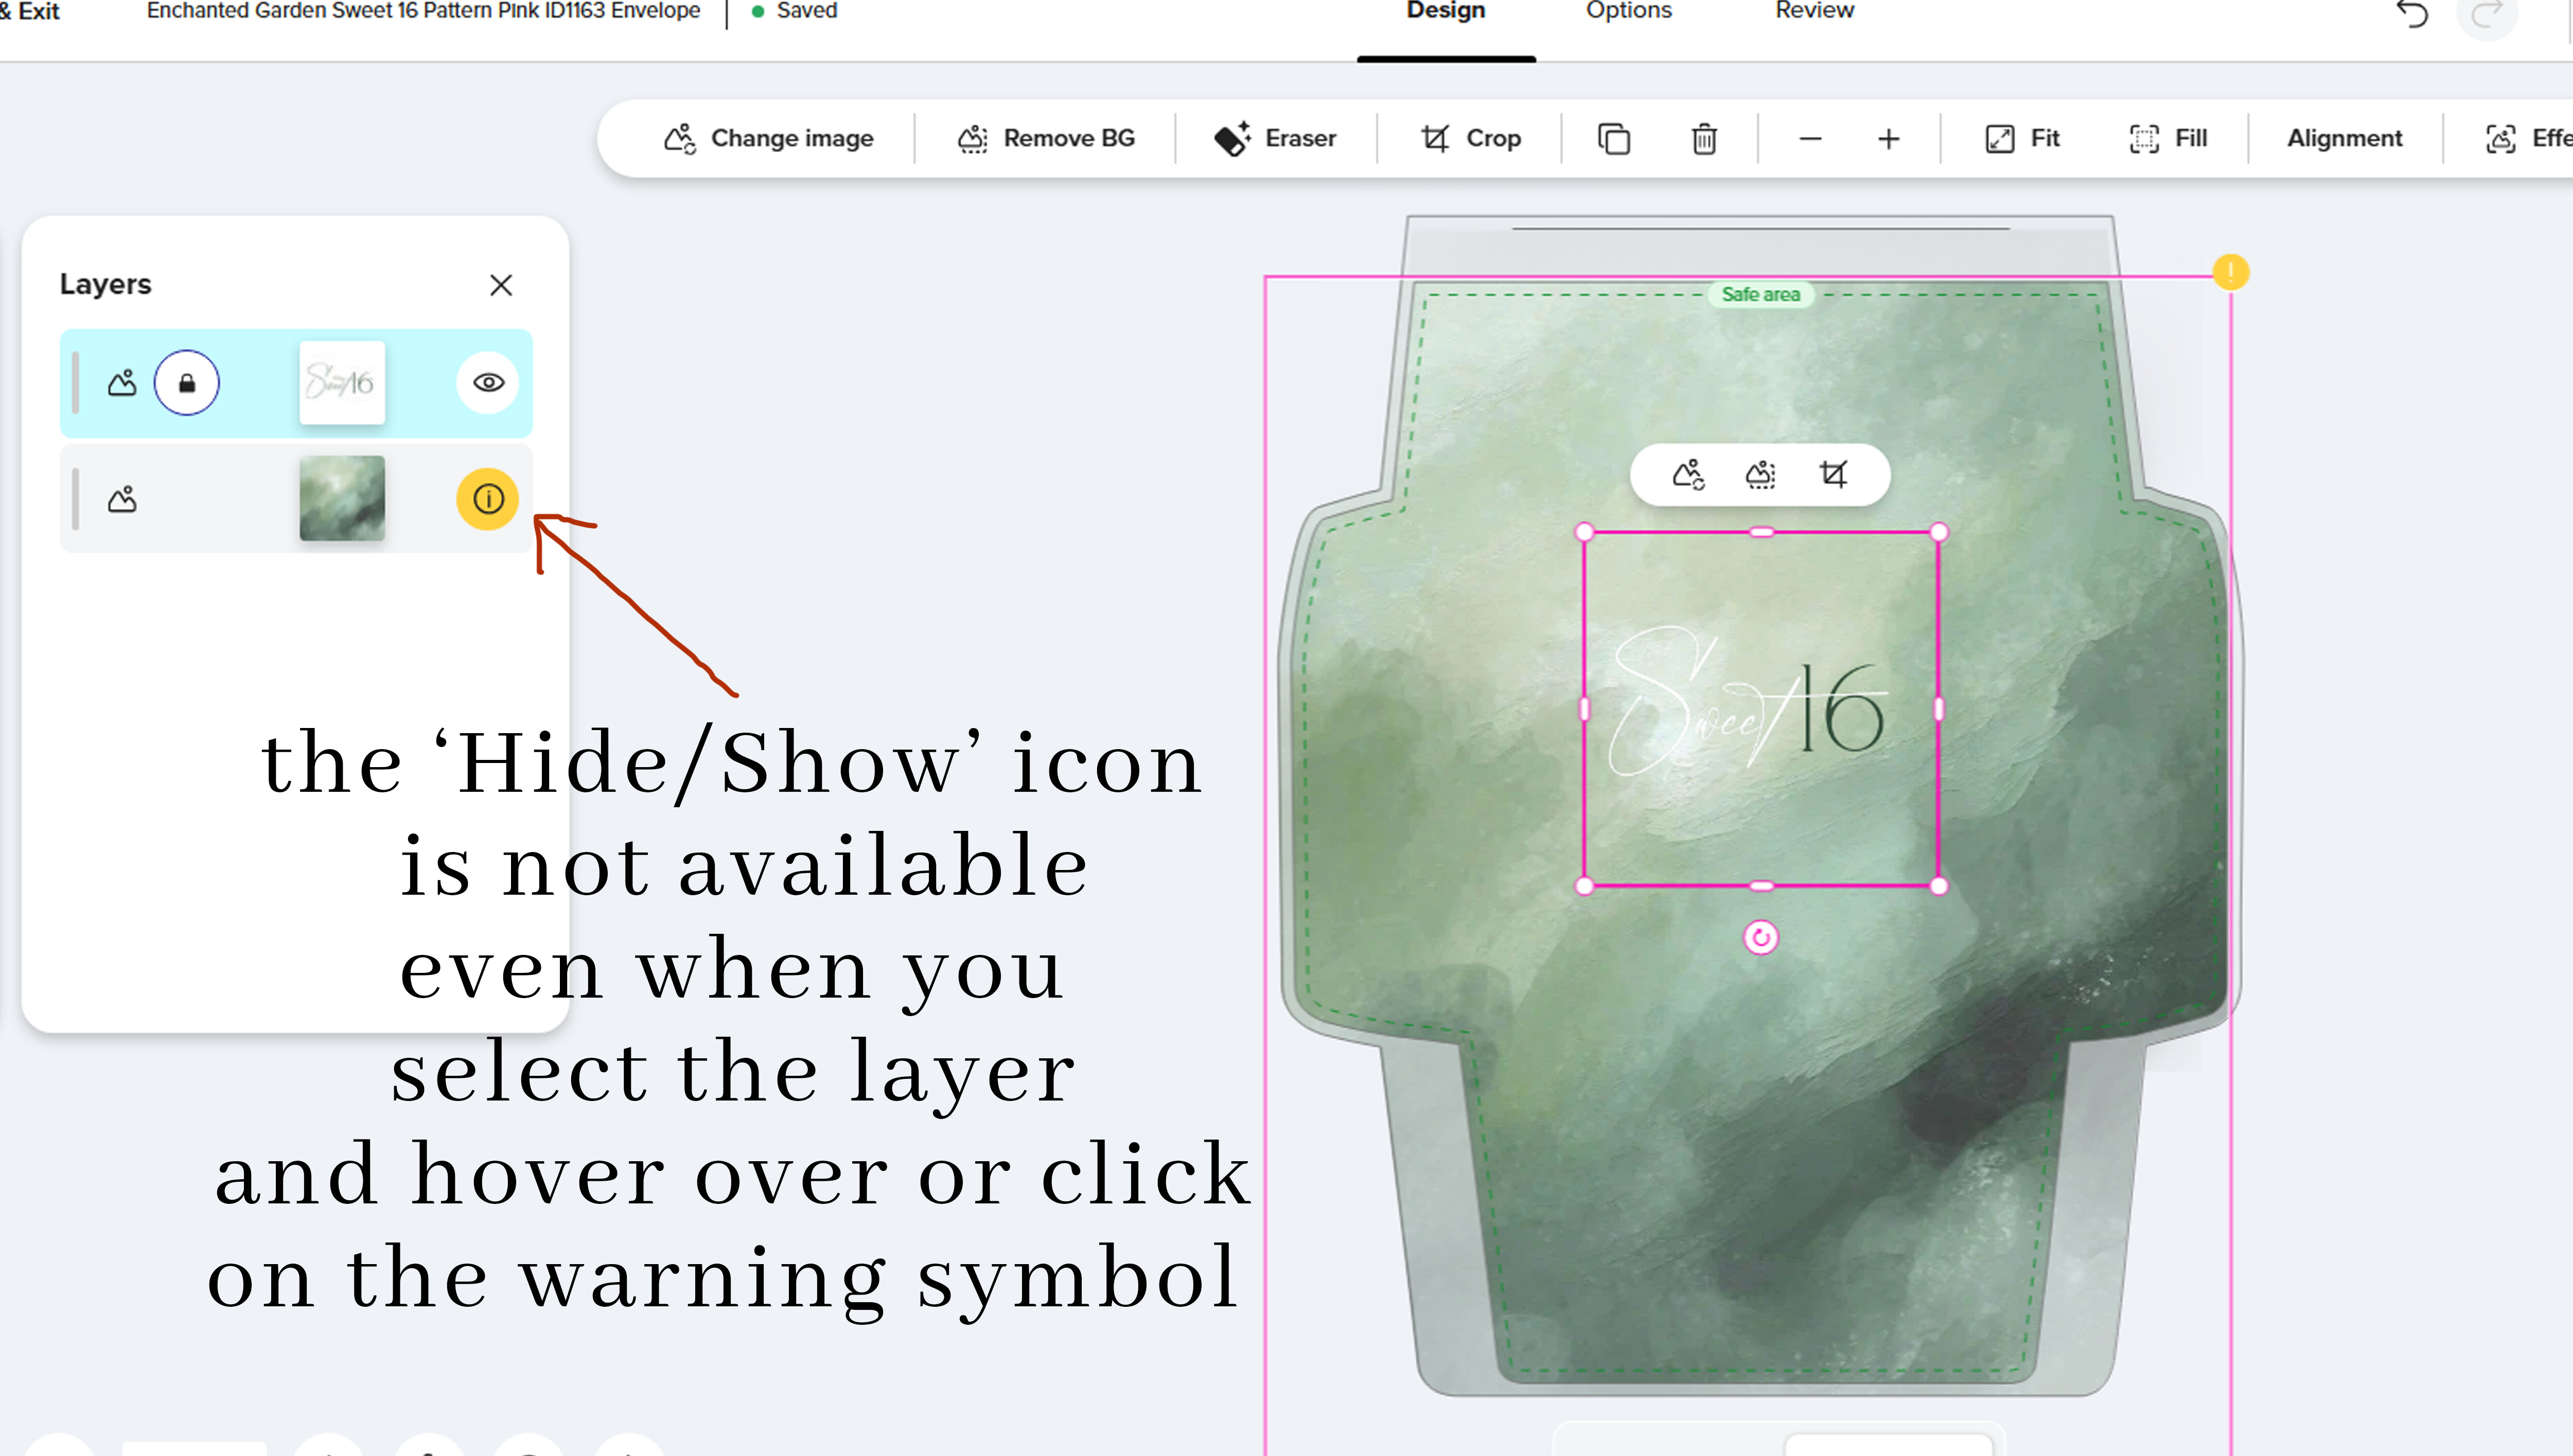Click image type icon of Sweet 16 layer
This screenshot has height=1456, width=2573.
pyautogui.click(x=122, y=383)
